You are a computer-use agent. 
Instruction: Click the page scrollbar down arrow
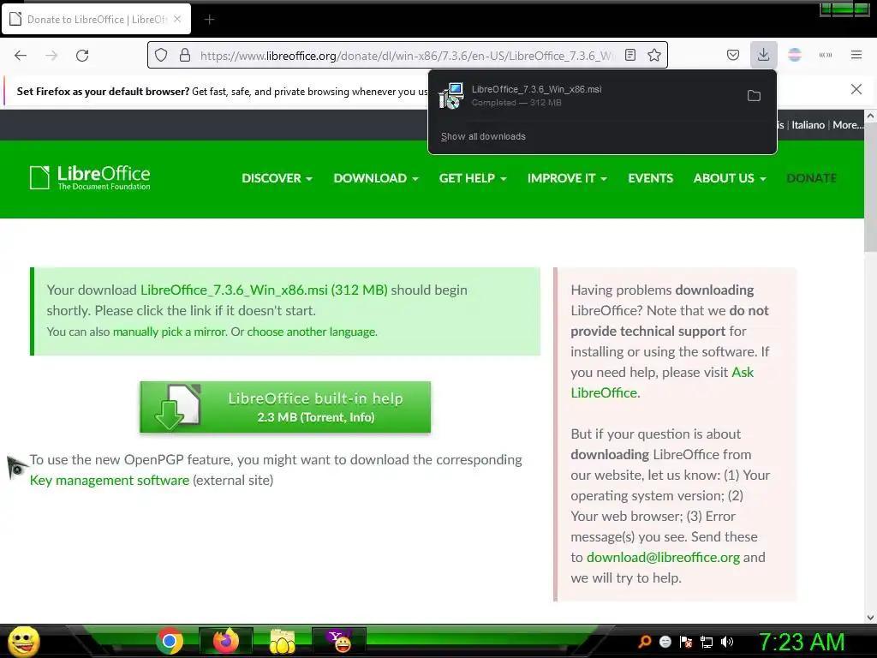[x=870, y=617]
